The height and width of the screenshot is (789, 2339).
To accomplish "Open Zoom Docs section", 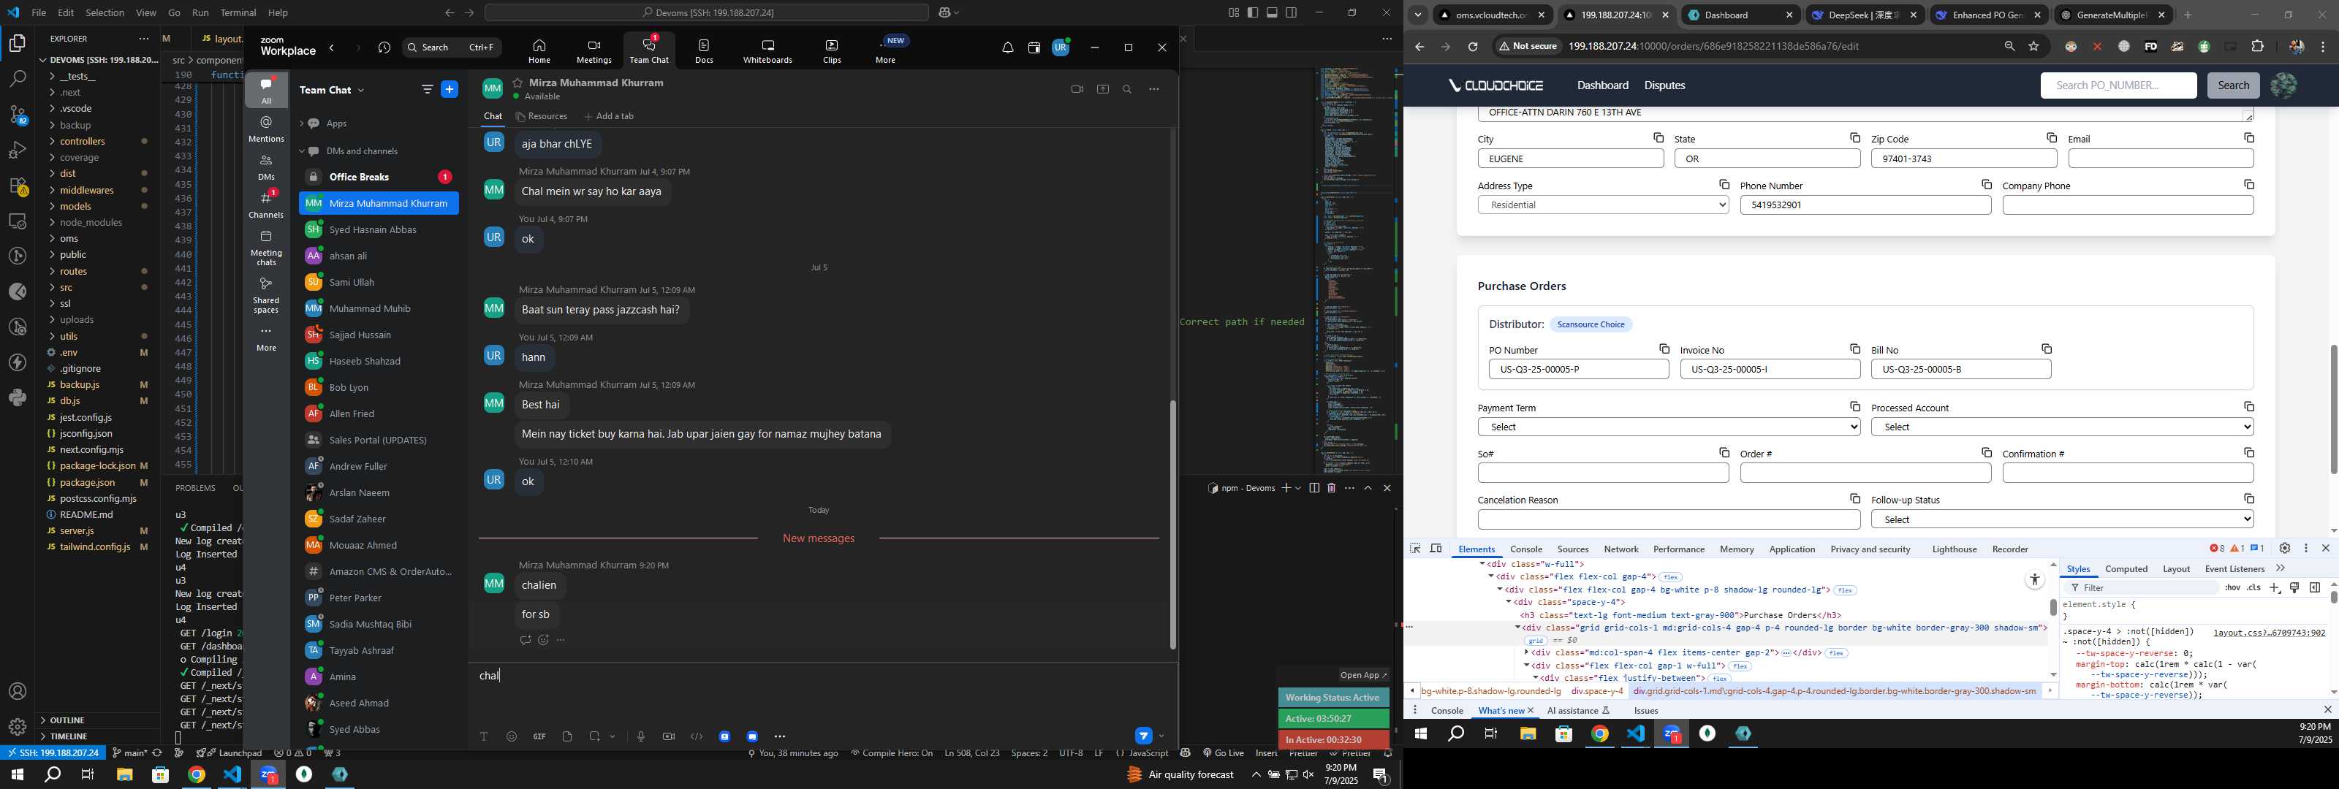I will pyautogui.click(x=704, y=51).
